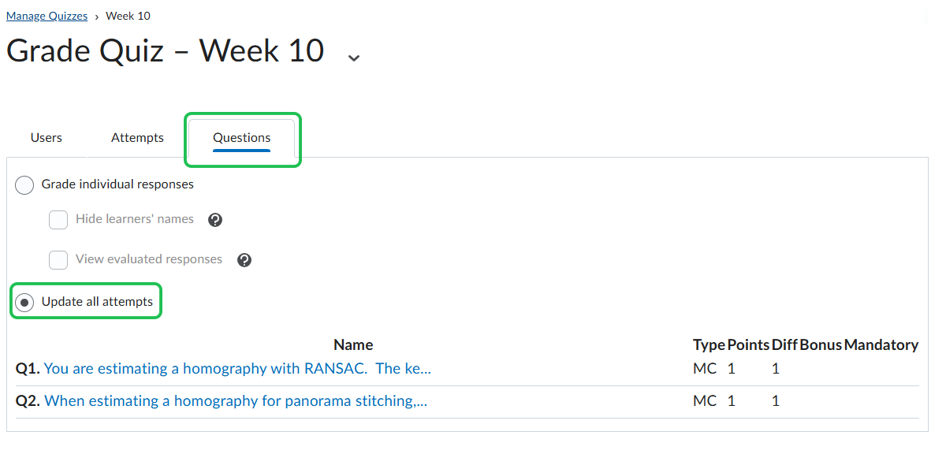Click the Bonus column header
This screenshot has width=946, height=454.
pyautogui.click(x=821, y=345)
